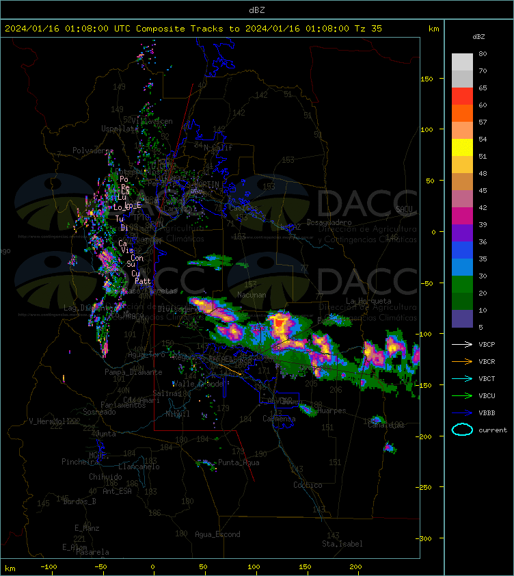Click the 80 dBZ light gray color swatch
The width and height of the screenshot is (514, 576).
coord(462,62)
